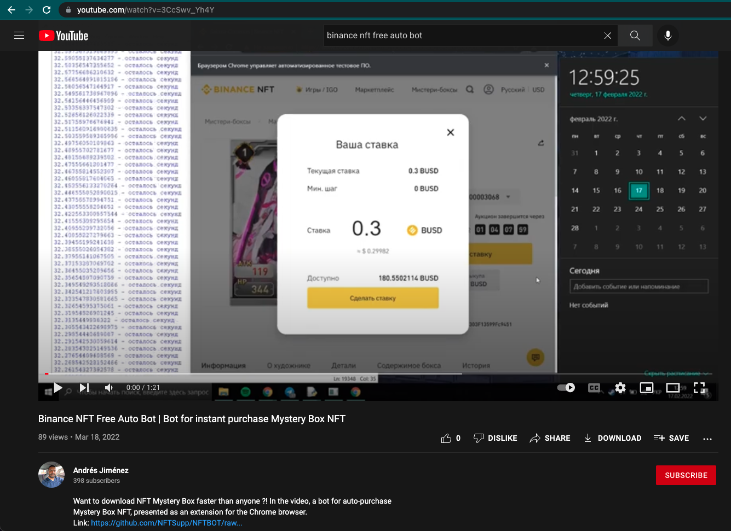Save the video to a playlist
The height and width of the screenshot is (531, 731).
pyautogui.click(x=671, y=438)
